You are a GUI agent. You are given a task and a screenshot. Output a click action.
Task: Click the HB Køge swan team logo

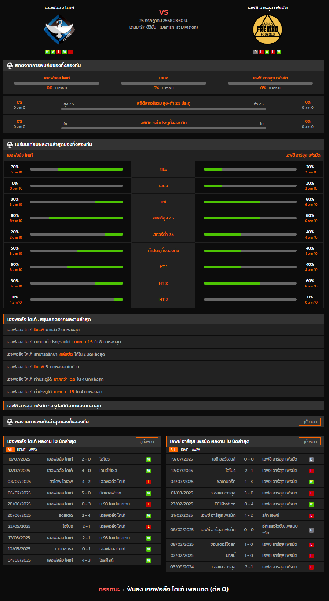(59, 30)
